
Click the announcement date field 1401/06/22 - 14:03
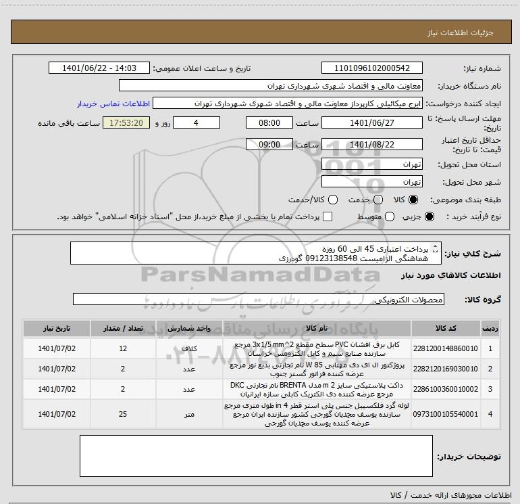pos(99,68)
